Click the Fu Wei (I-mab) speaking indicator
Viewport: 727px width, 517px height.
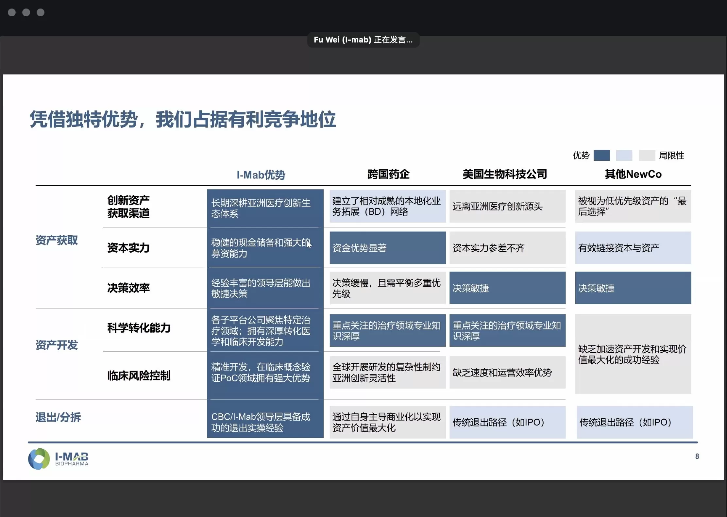(363, 40)
